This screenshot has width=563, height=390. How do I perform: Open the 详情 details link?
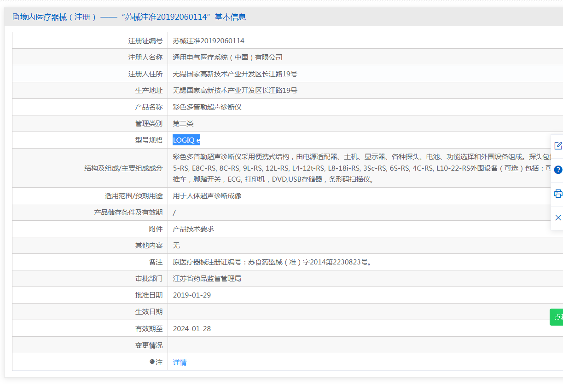180,362
